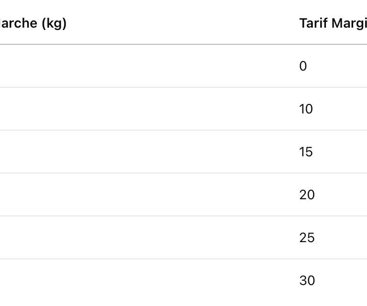Sort by the Marche (kg) column header
The image size is (367, 306).
pos(33,23)
